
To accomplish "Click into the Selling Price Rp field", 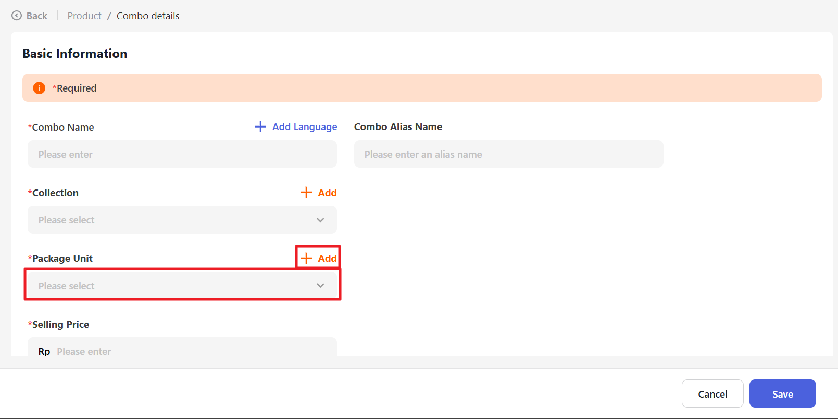I will pyautogui.click(x=193, y=350).
